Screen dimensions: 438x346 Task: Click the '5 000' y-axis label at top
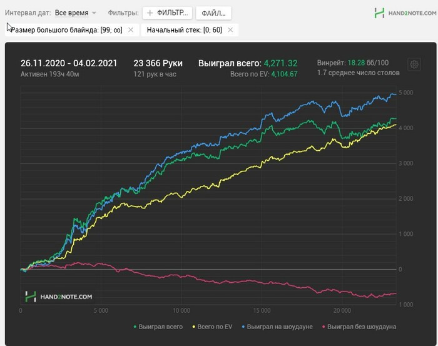tap(406, 93)
